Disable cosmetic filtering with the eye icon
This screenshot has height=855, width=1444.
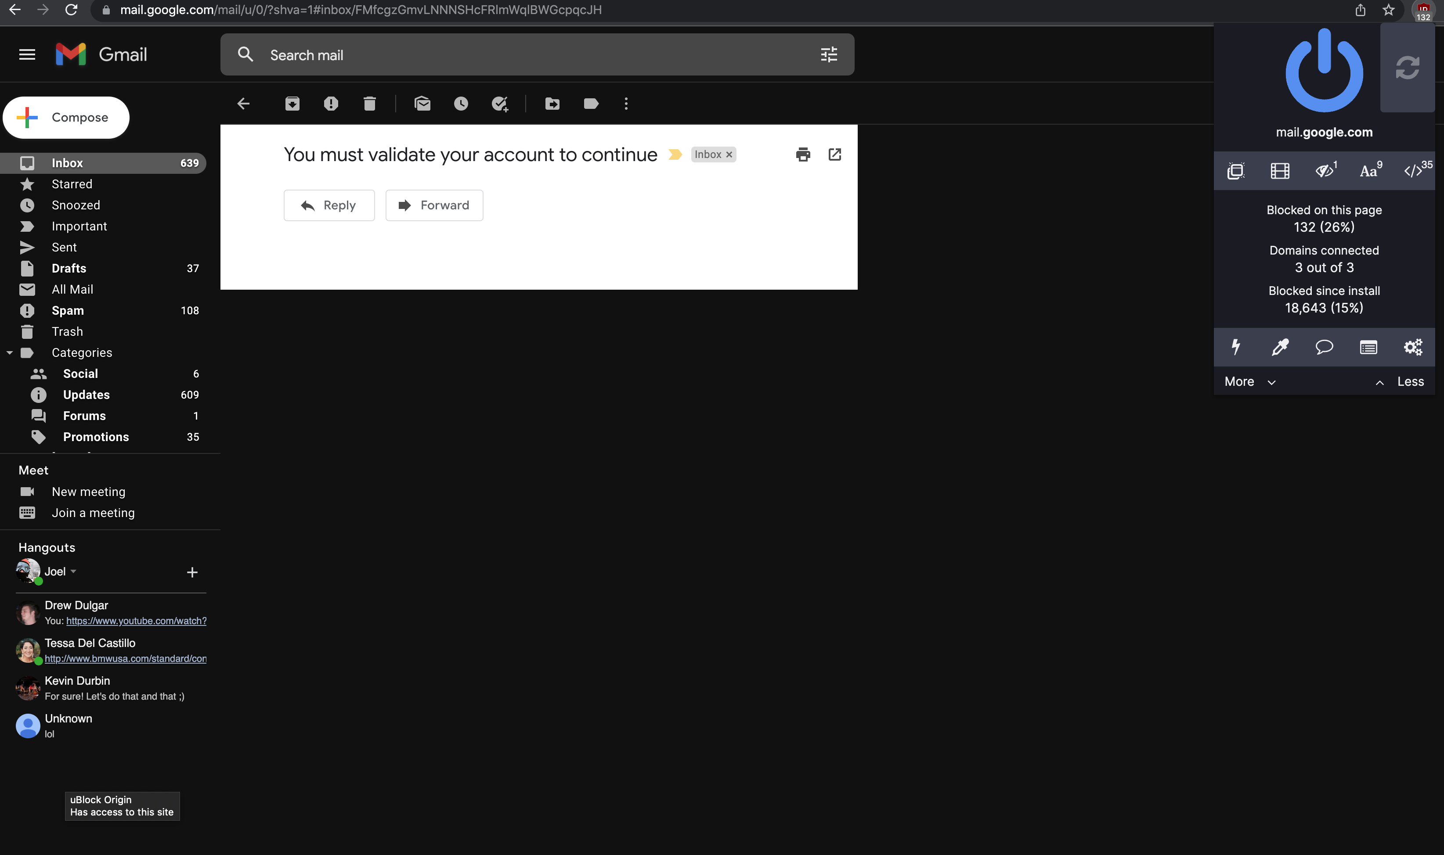1324,170
